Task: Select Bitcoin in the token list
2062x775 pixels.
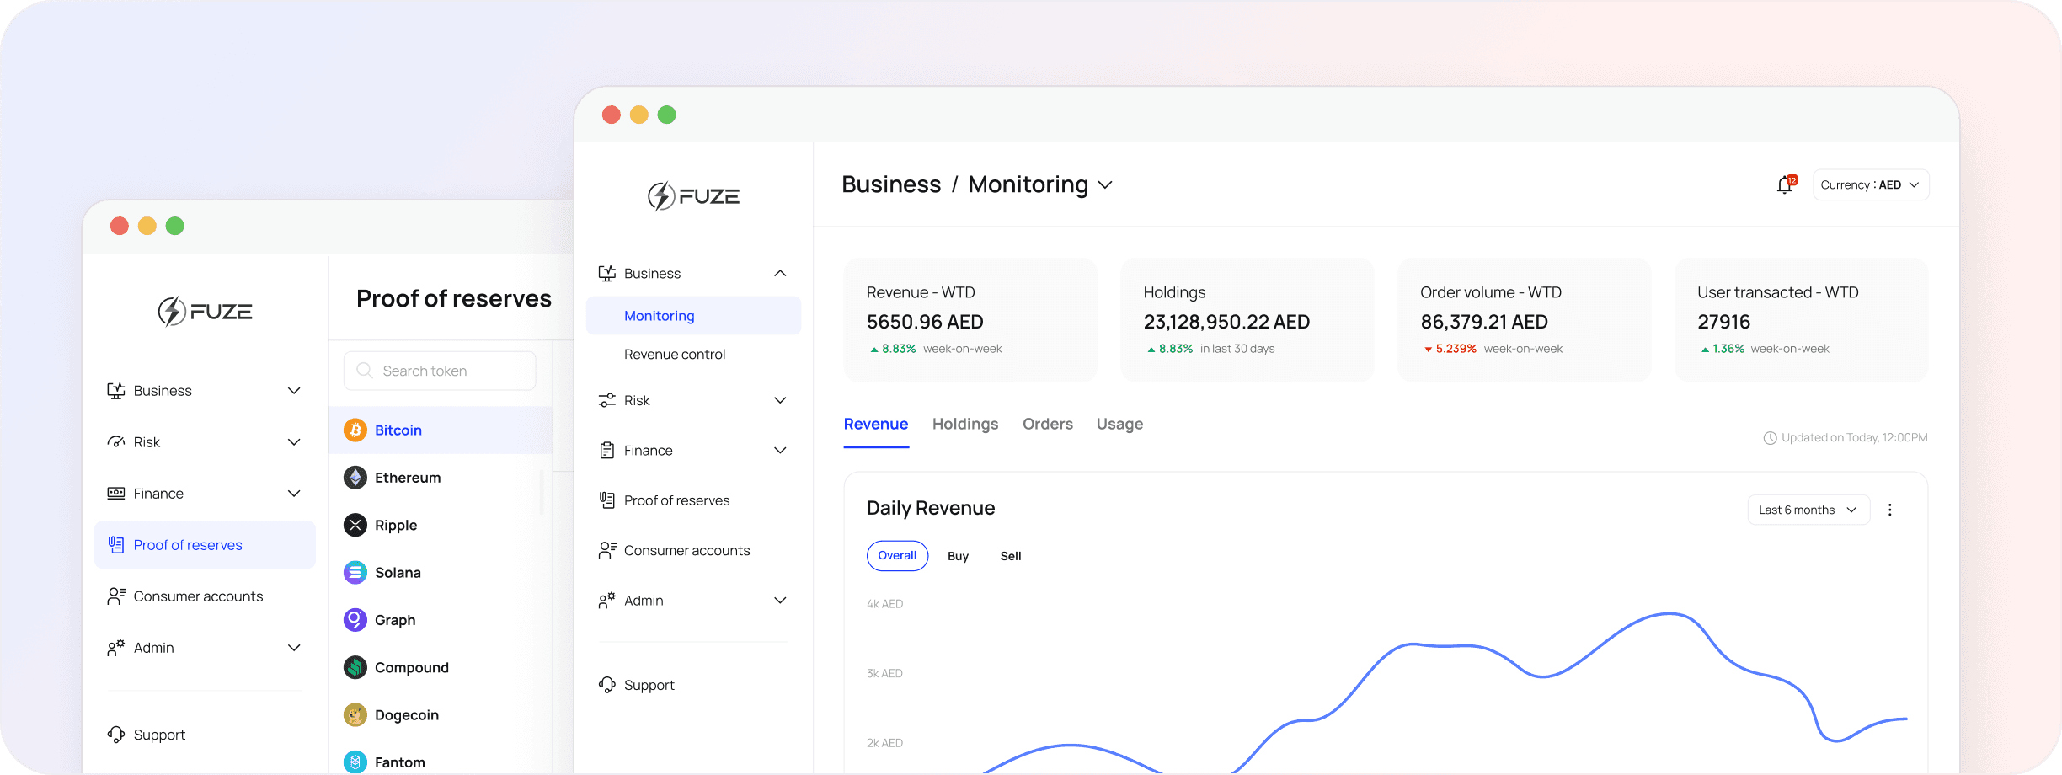Action: click(x=440, y=430)
